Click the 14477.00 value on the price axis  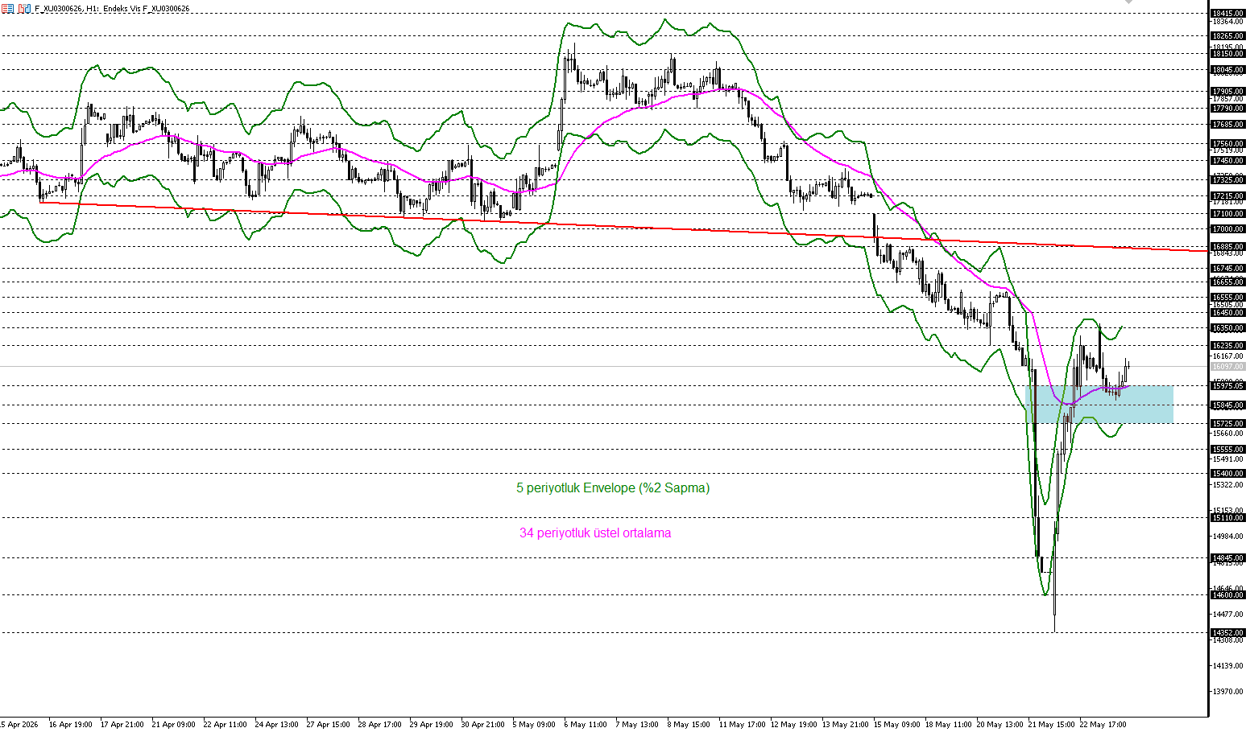[x=1228, y=615]
